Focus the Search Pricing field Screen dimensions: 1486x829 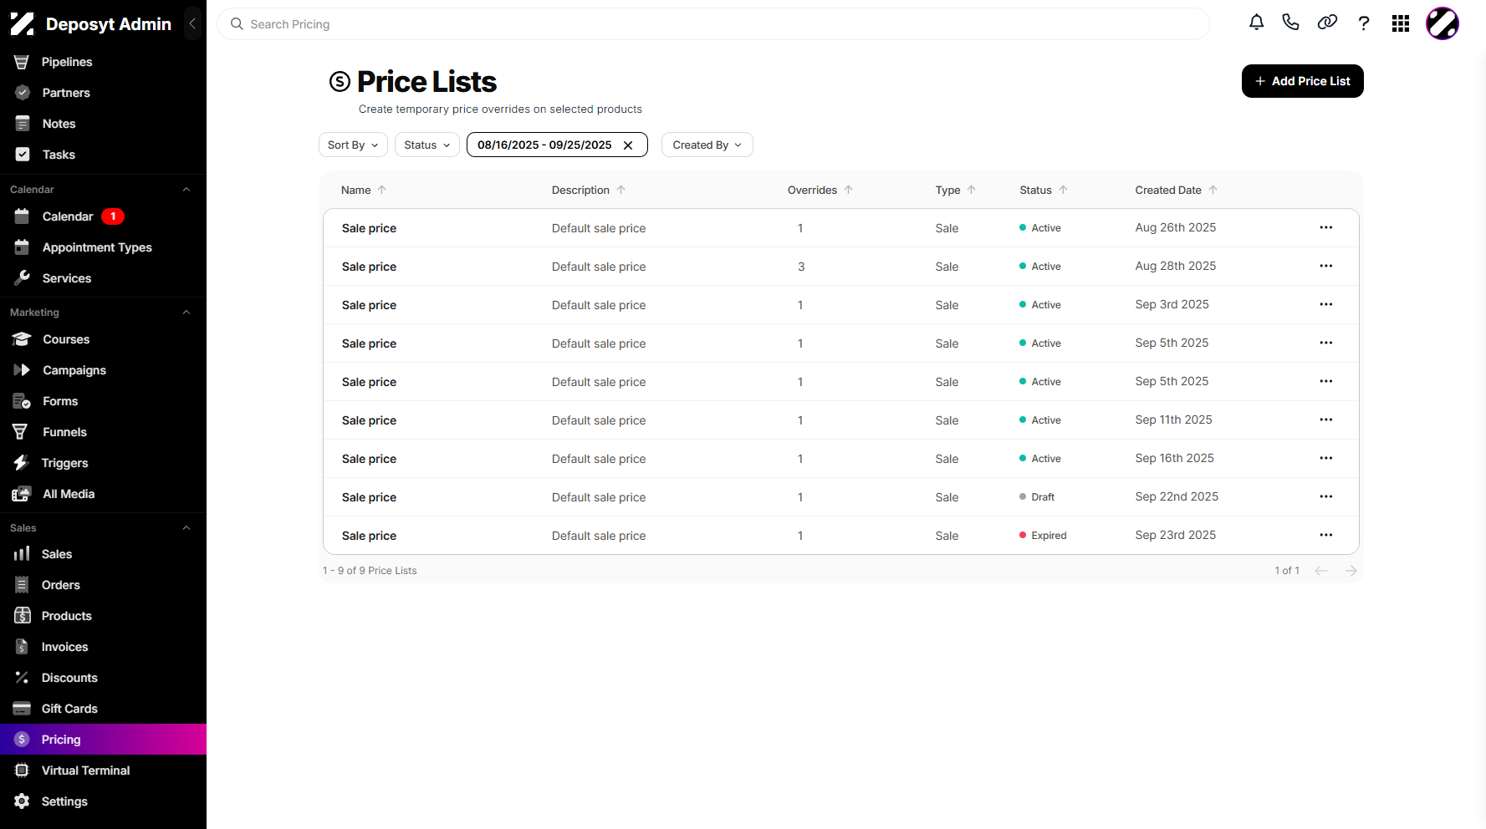(713, 24)
